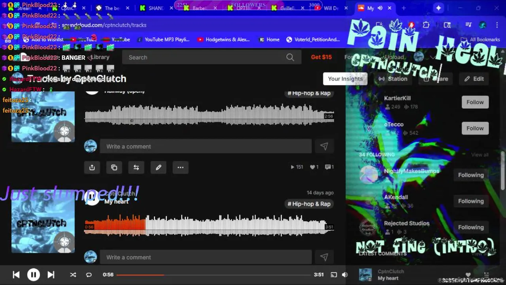Open Gemini sparkle icon in title bar
The height and width of the screenshot is (285, 506).
click(x=438, y=8)
